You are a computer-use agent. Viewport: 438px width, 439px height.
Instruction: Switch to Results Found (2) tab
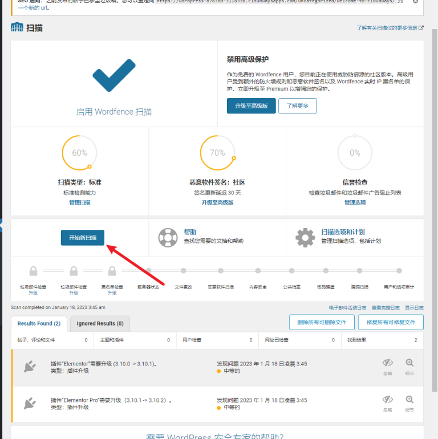pos(39,323)
